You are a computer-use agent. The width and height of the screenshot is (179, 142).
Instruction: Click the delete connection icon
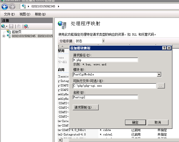26,26
